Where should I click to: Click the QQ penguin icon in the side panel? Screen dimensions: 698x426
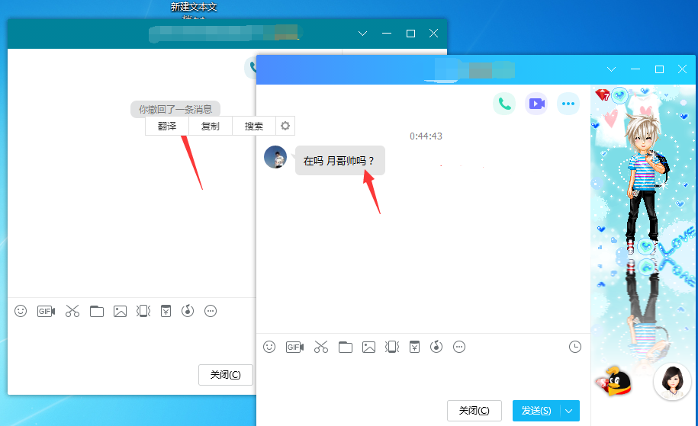[x=614, y=382]
